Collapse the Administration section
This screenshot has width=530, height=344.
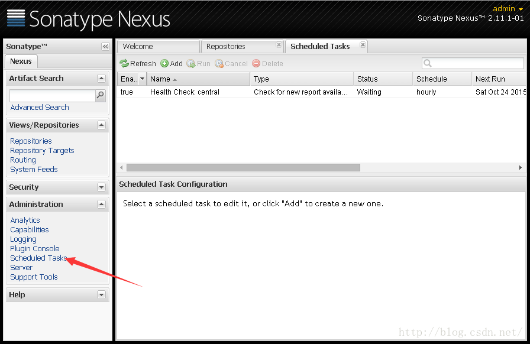click(x=101, y=204)
